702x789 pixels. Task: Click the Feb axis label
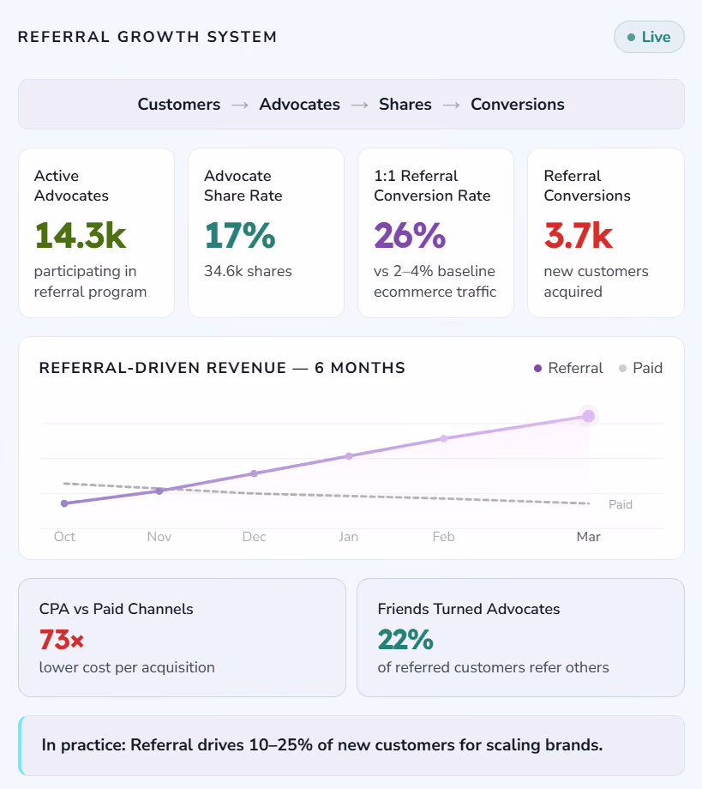(x=443, y=536)
